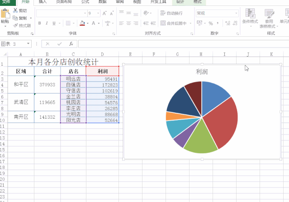The height and width of the screenshot is (202, 289).
Task: Apply the fill color bucket
Action: [82, 23]
